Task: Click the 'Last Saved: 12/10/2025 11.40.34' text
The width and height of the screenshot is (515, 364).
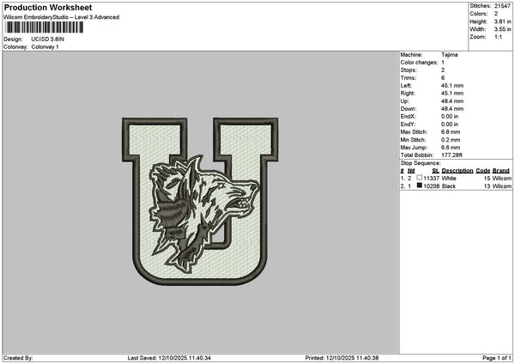Action: (x=169, y=358)
